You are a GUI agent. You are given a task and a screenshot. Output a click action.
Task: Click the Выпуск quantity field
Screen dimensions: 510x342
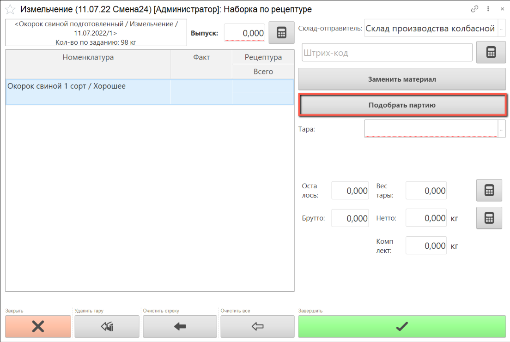click(244, 33)
